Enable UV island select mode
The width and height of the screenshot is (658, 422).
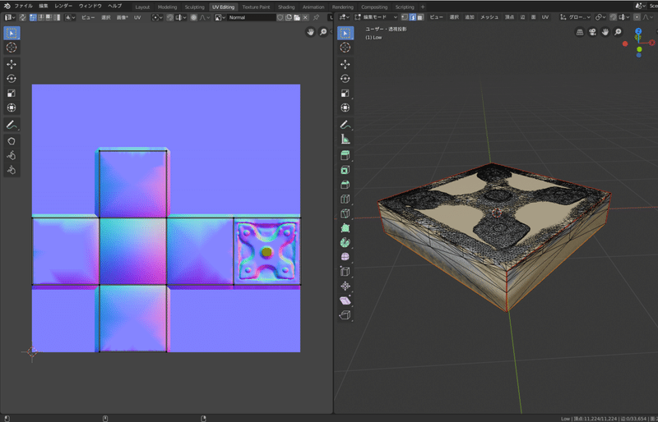click(57, 17)
